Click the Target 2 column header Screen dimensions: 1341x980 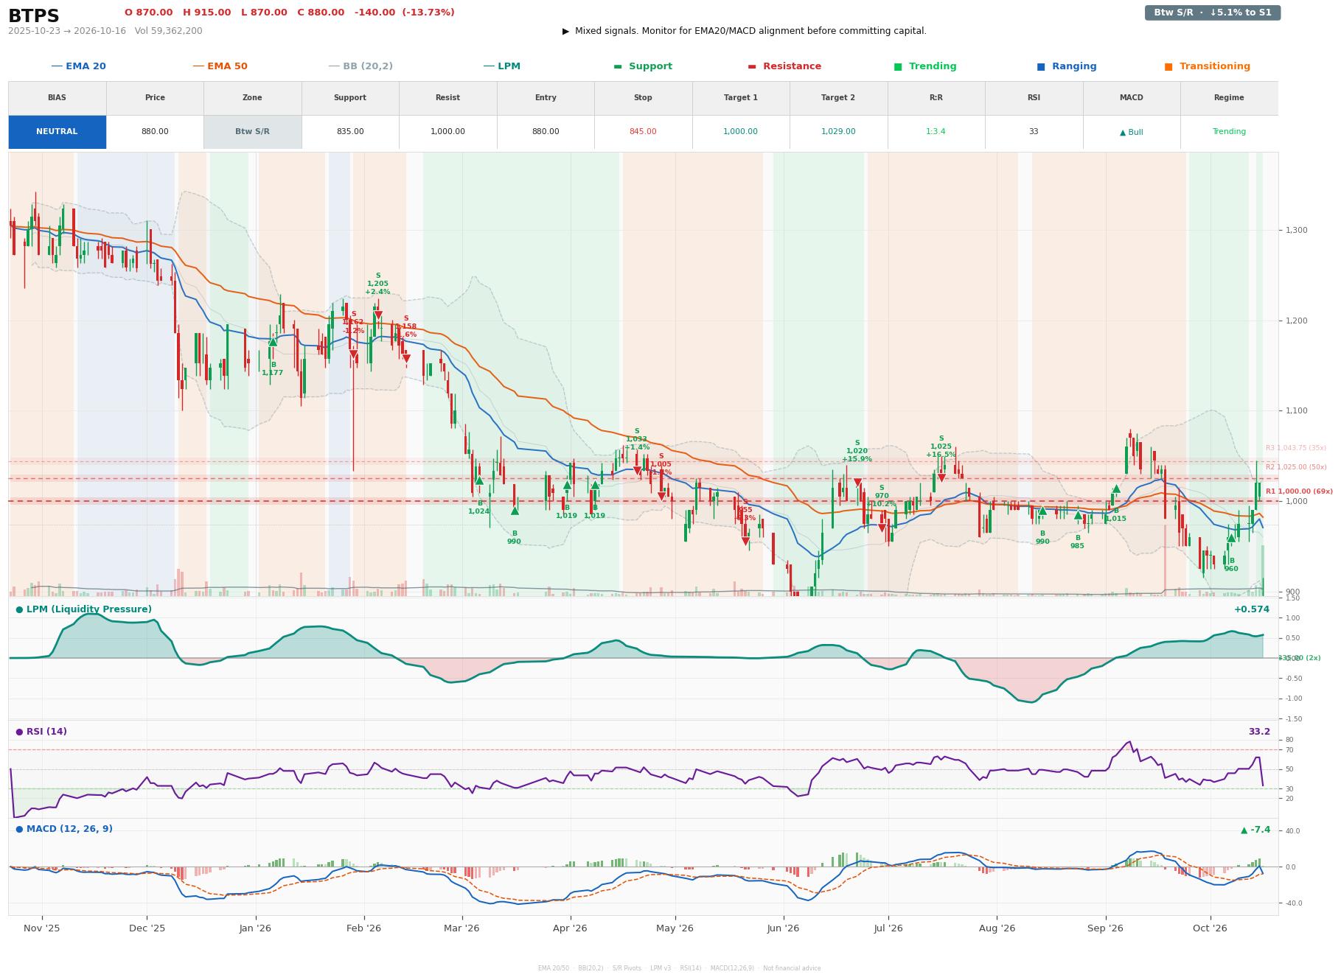tap(838, 98)
